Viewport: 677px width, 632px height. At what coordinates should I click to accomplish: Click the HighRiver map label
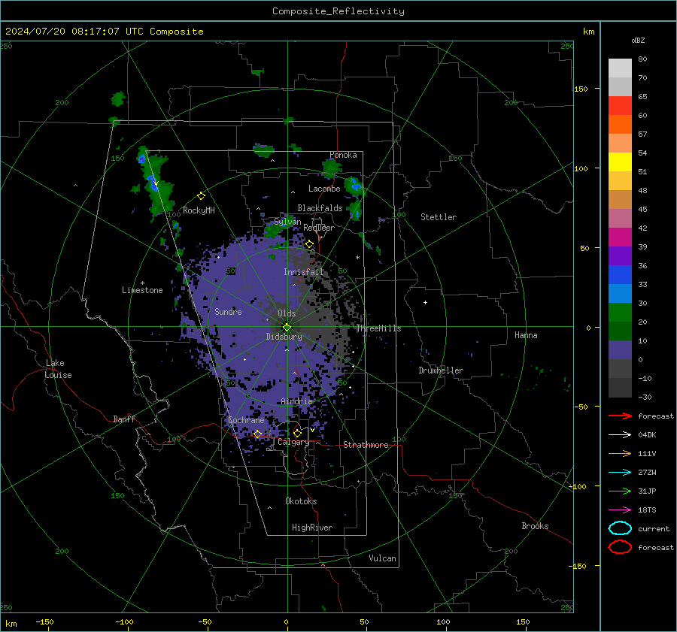312,528
